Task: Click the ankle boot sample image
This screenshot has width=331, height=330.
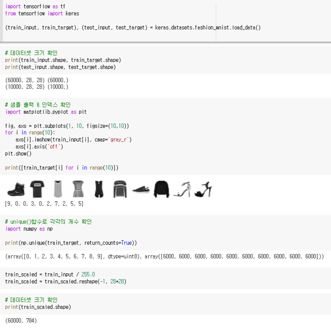Action: pos(16,189)
